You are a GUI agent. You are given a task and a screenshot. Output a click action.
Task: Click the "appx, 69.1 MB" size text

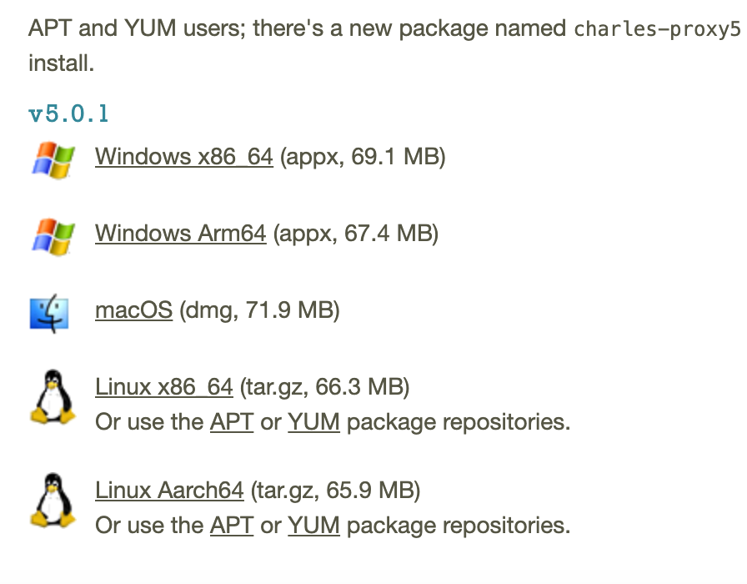point(363,156)
